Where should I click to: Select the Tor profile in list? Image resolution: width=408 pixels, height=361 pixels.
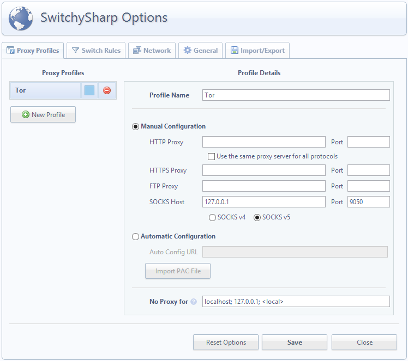45,90
